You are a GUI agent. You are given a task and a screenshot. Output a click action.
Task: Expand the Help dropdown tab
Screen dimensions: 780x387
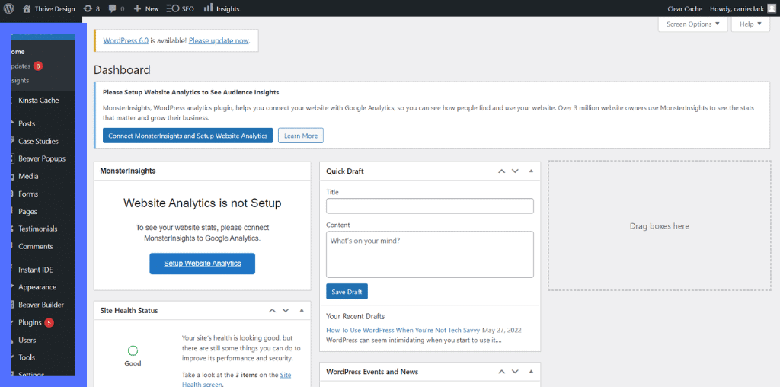(750, 24)
